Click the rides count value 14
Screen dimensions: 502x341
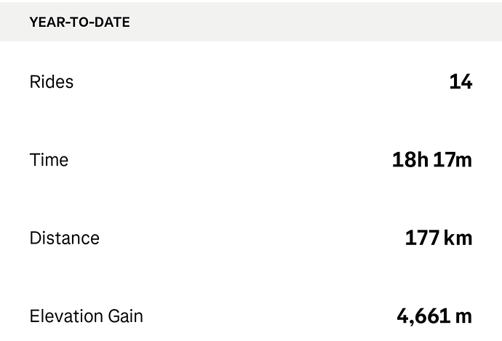click(461, 81)
